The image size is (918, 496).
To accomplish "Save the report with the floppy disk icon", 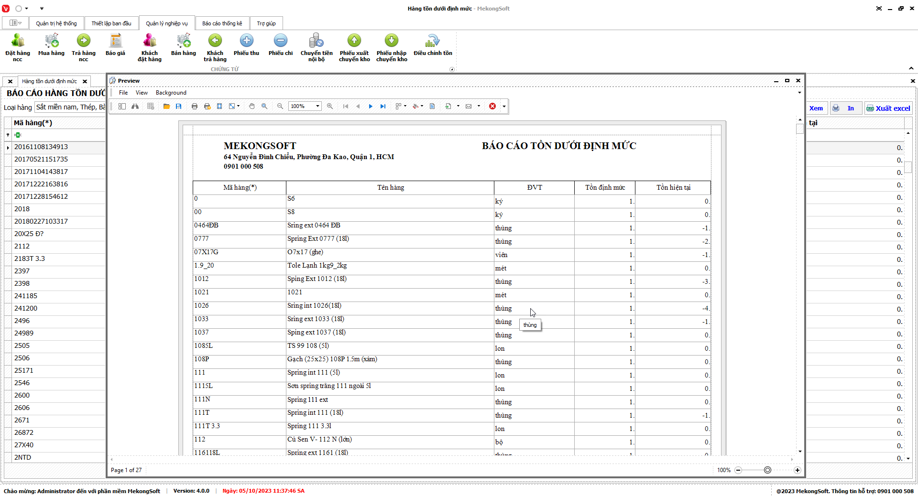I will click(x=178, y=106).
